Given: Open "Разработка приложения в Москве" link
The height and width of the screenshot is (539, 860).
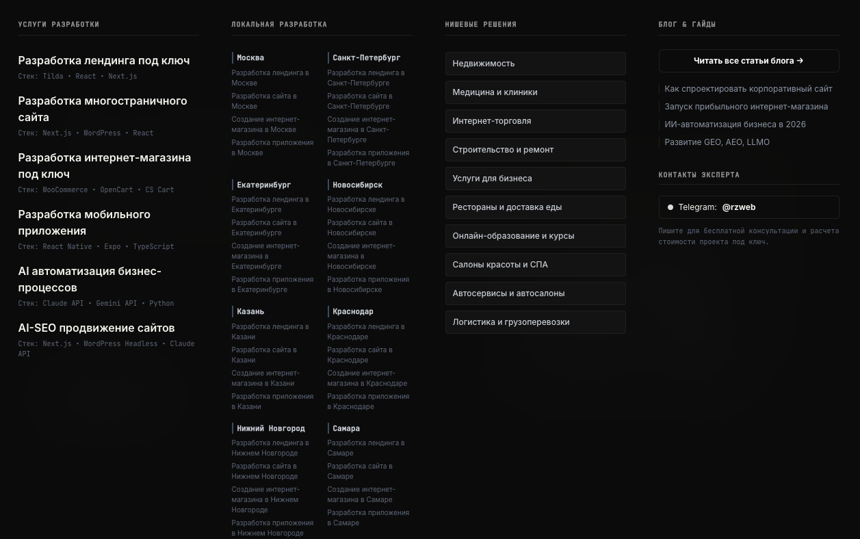Looking at the screenshot, I should point(272,148).
